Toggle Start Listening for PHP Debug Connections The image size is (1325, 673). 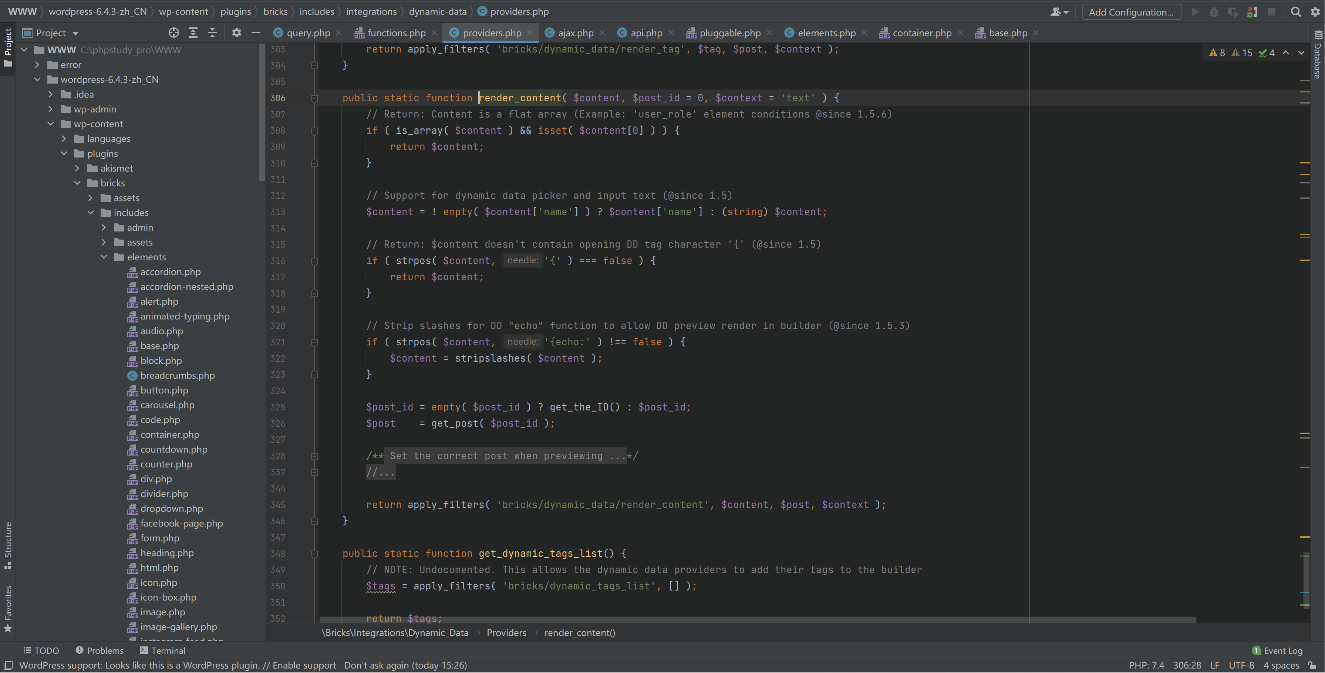[1252, 12]
